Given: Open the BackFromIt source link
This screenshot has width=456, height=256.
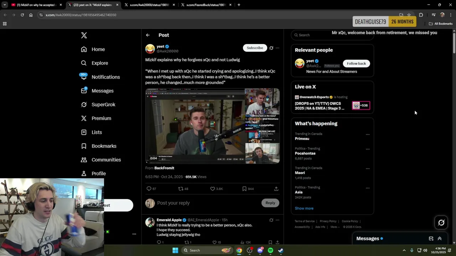Looking at the screenshot, I should pyautogui.click(x=164, y=168).
